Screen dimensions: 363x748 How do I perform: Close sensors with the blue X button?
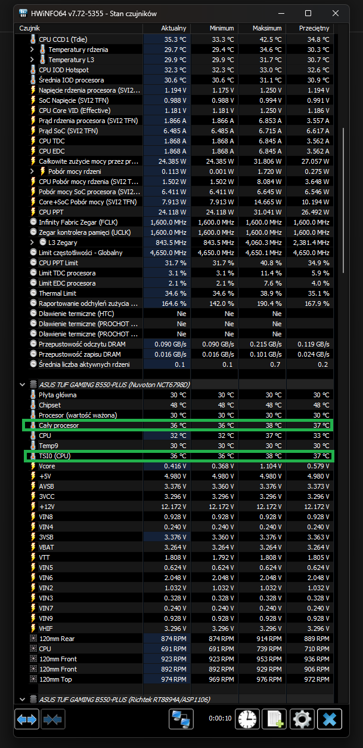[330, 719]
